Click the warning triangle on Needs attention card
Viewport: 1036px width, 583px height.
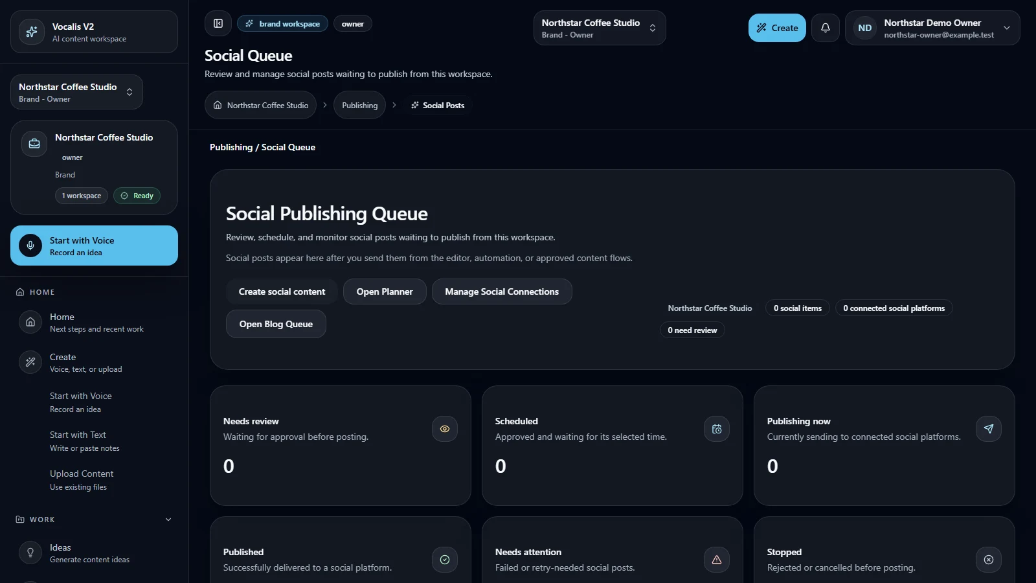click(717, 560)
